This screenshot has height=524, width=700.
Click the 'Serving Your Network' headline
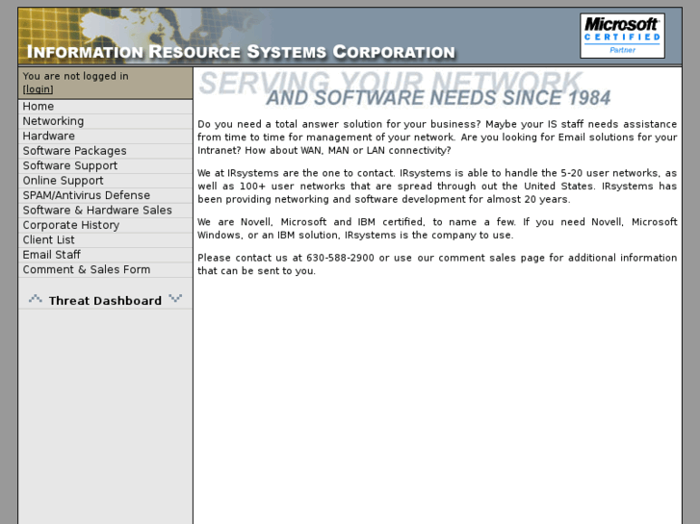391,82
